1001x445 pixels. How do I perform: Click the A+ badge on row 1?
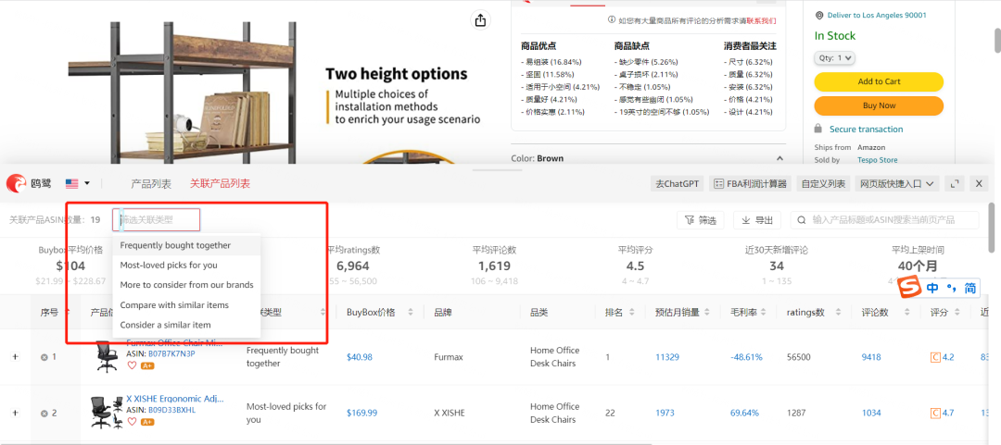[x=147, y=366]
